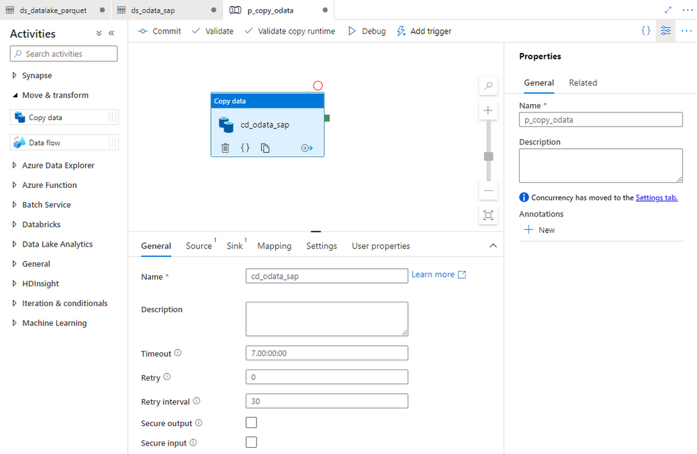Click the Debug button
697x454 pixels.
click(x=367, y=31)
